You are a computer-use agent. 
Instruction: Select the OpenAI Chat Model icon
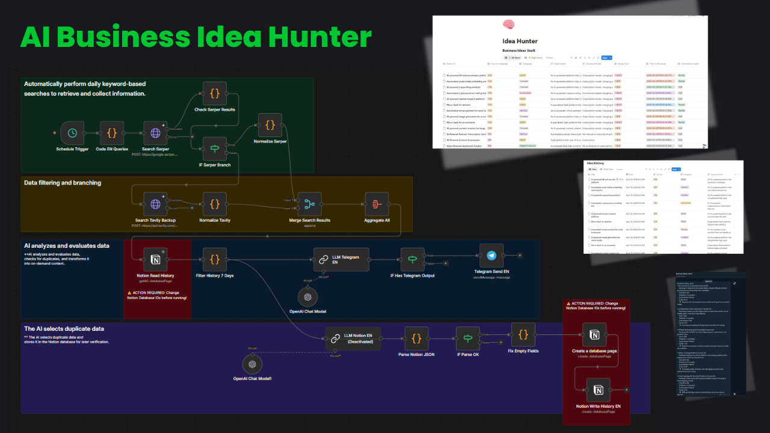[307, 296]
